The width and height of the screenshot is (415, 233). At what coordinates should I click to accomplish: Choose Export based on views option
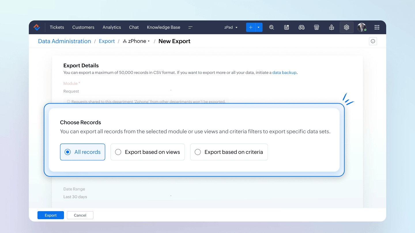118,152
